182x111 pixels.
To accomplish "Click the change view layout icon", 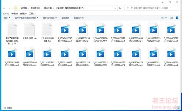I will (x=163, y=17).
